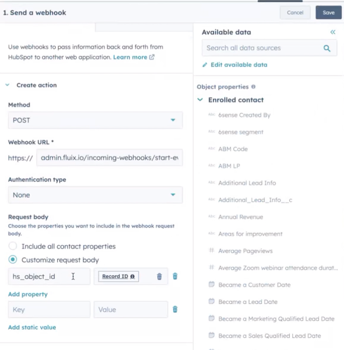Click the trash icon next to the Record ID token
The image size is (344, 350).
click(159, 276)
